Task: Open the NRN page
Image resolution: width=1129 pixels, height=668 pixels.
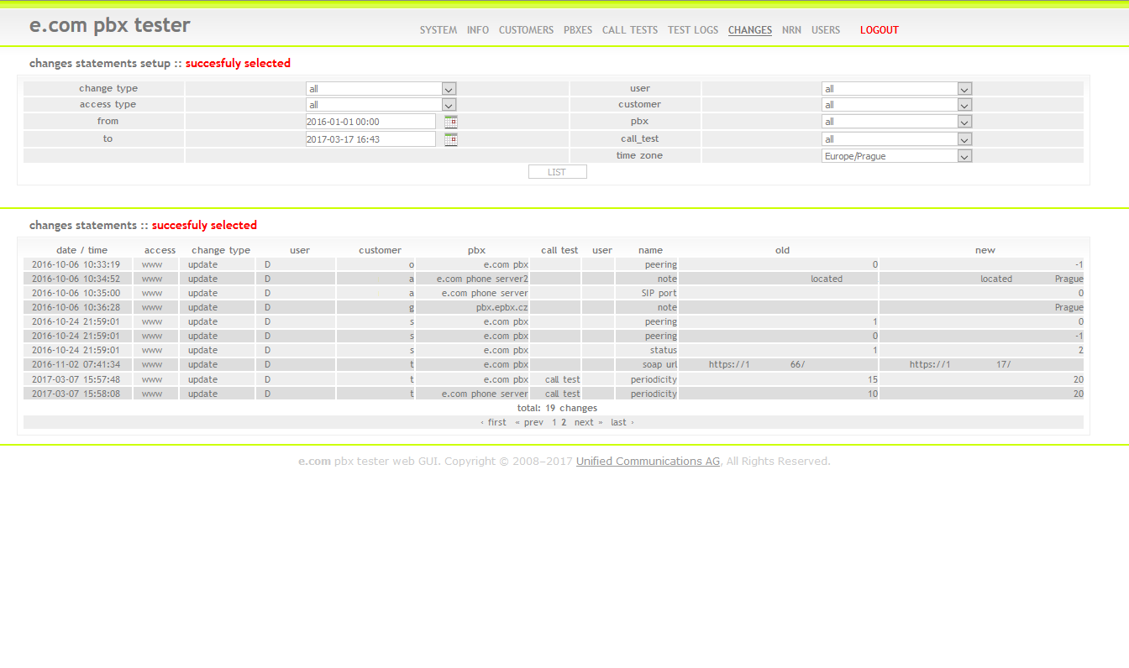Action: (791, 30)
